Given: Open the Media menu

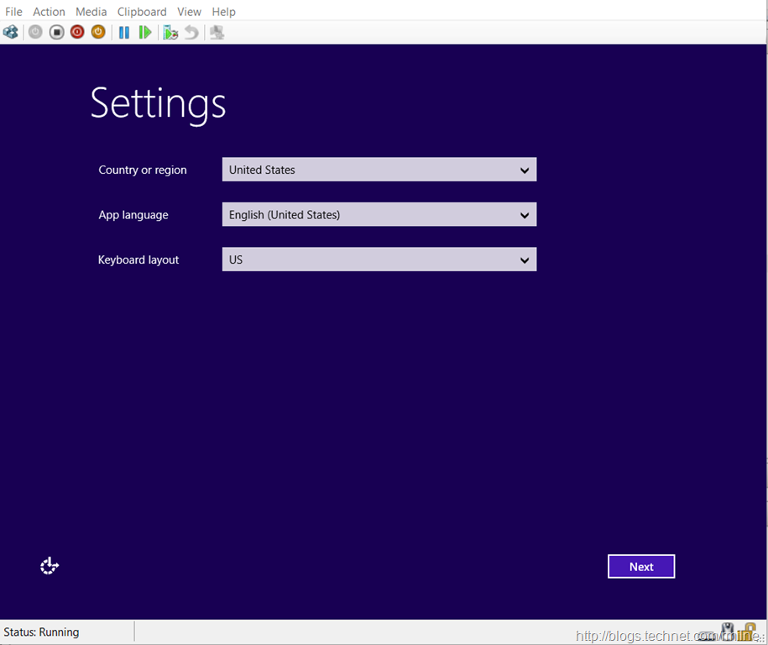Looking at the screenshot, I should 91,12.
